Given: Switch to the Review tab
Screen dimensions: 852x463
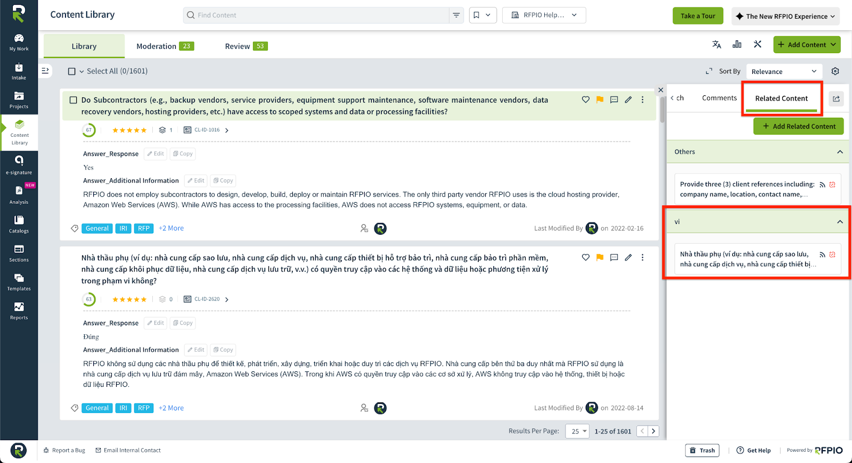Looking at the screenshot, I should pyautogui.click(x=246, y=46).
